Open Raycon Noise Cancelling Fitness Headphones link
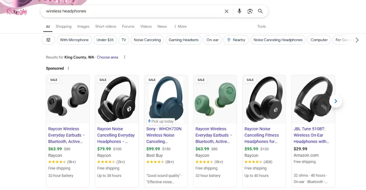The height and width of the screenshot is (190, 366). 262,135
